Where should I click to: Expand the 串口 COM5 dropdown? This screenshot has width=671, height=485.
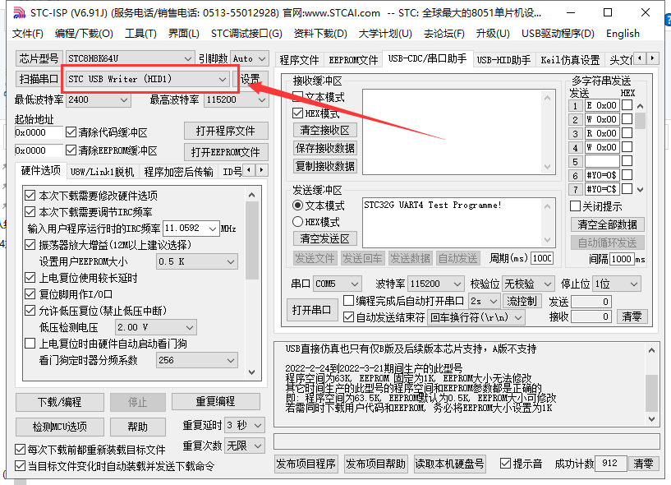click(354, 284)
